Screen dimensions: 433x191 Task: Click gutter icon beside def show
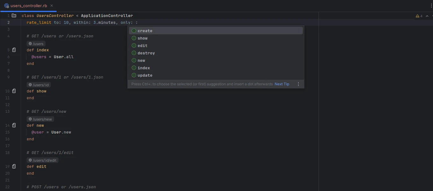point(14,91)
